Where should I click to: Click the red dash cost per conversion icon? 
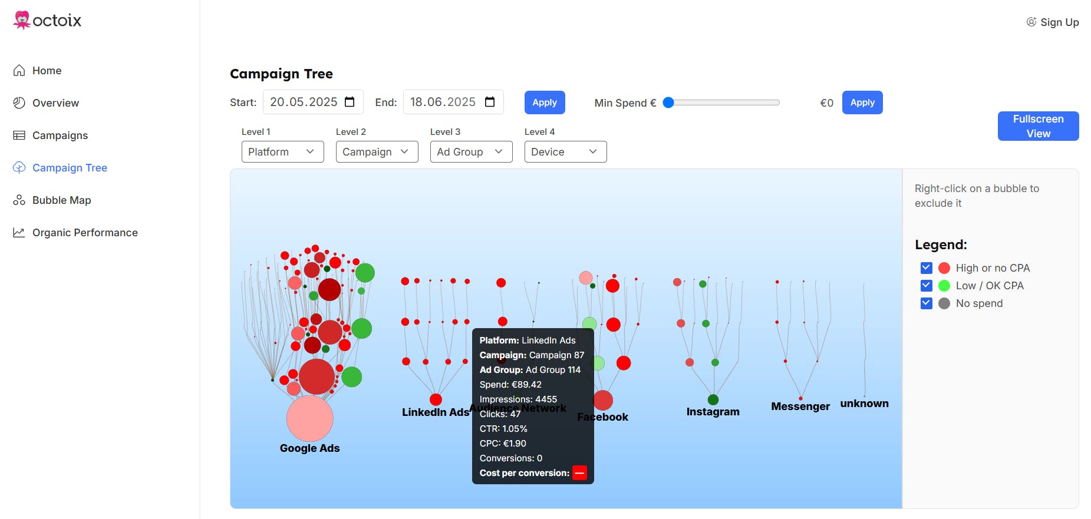click(x=579, y=473)
